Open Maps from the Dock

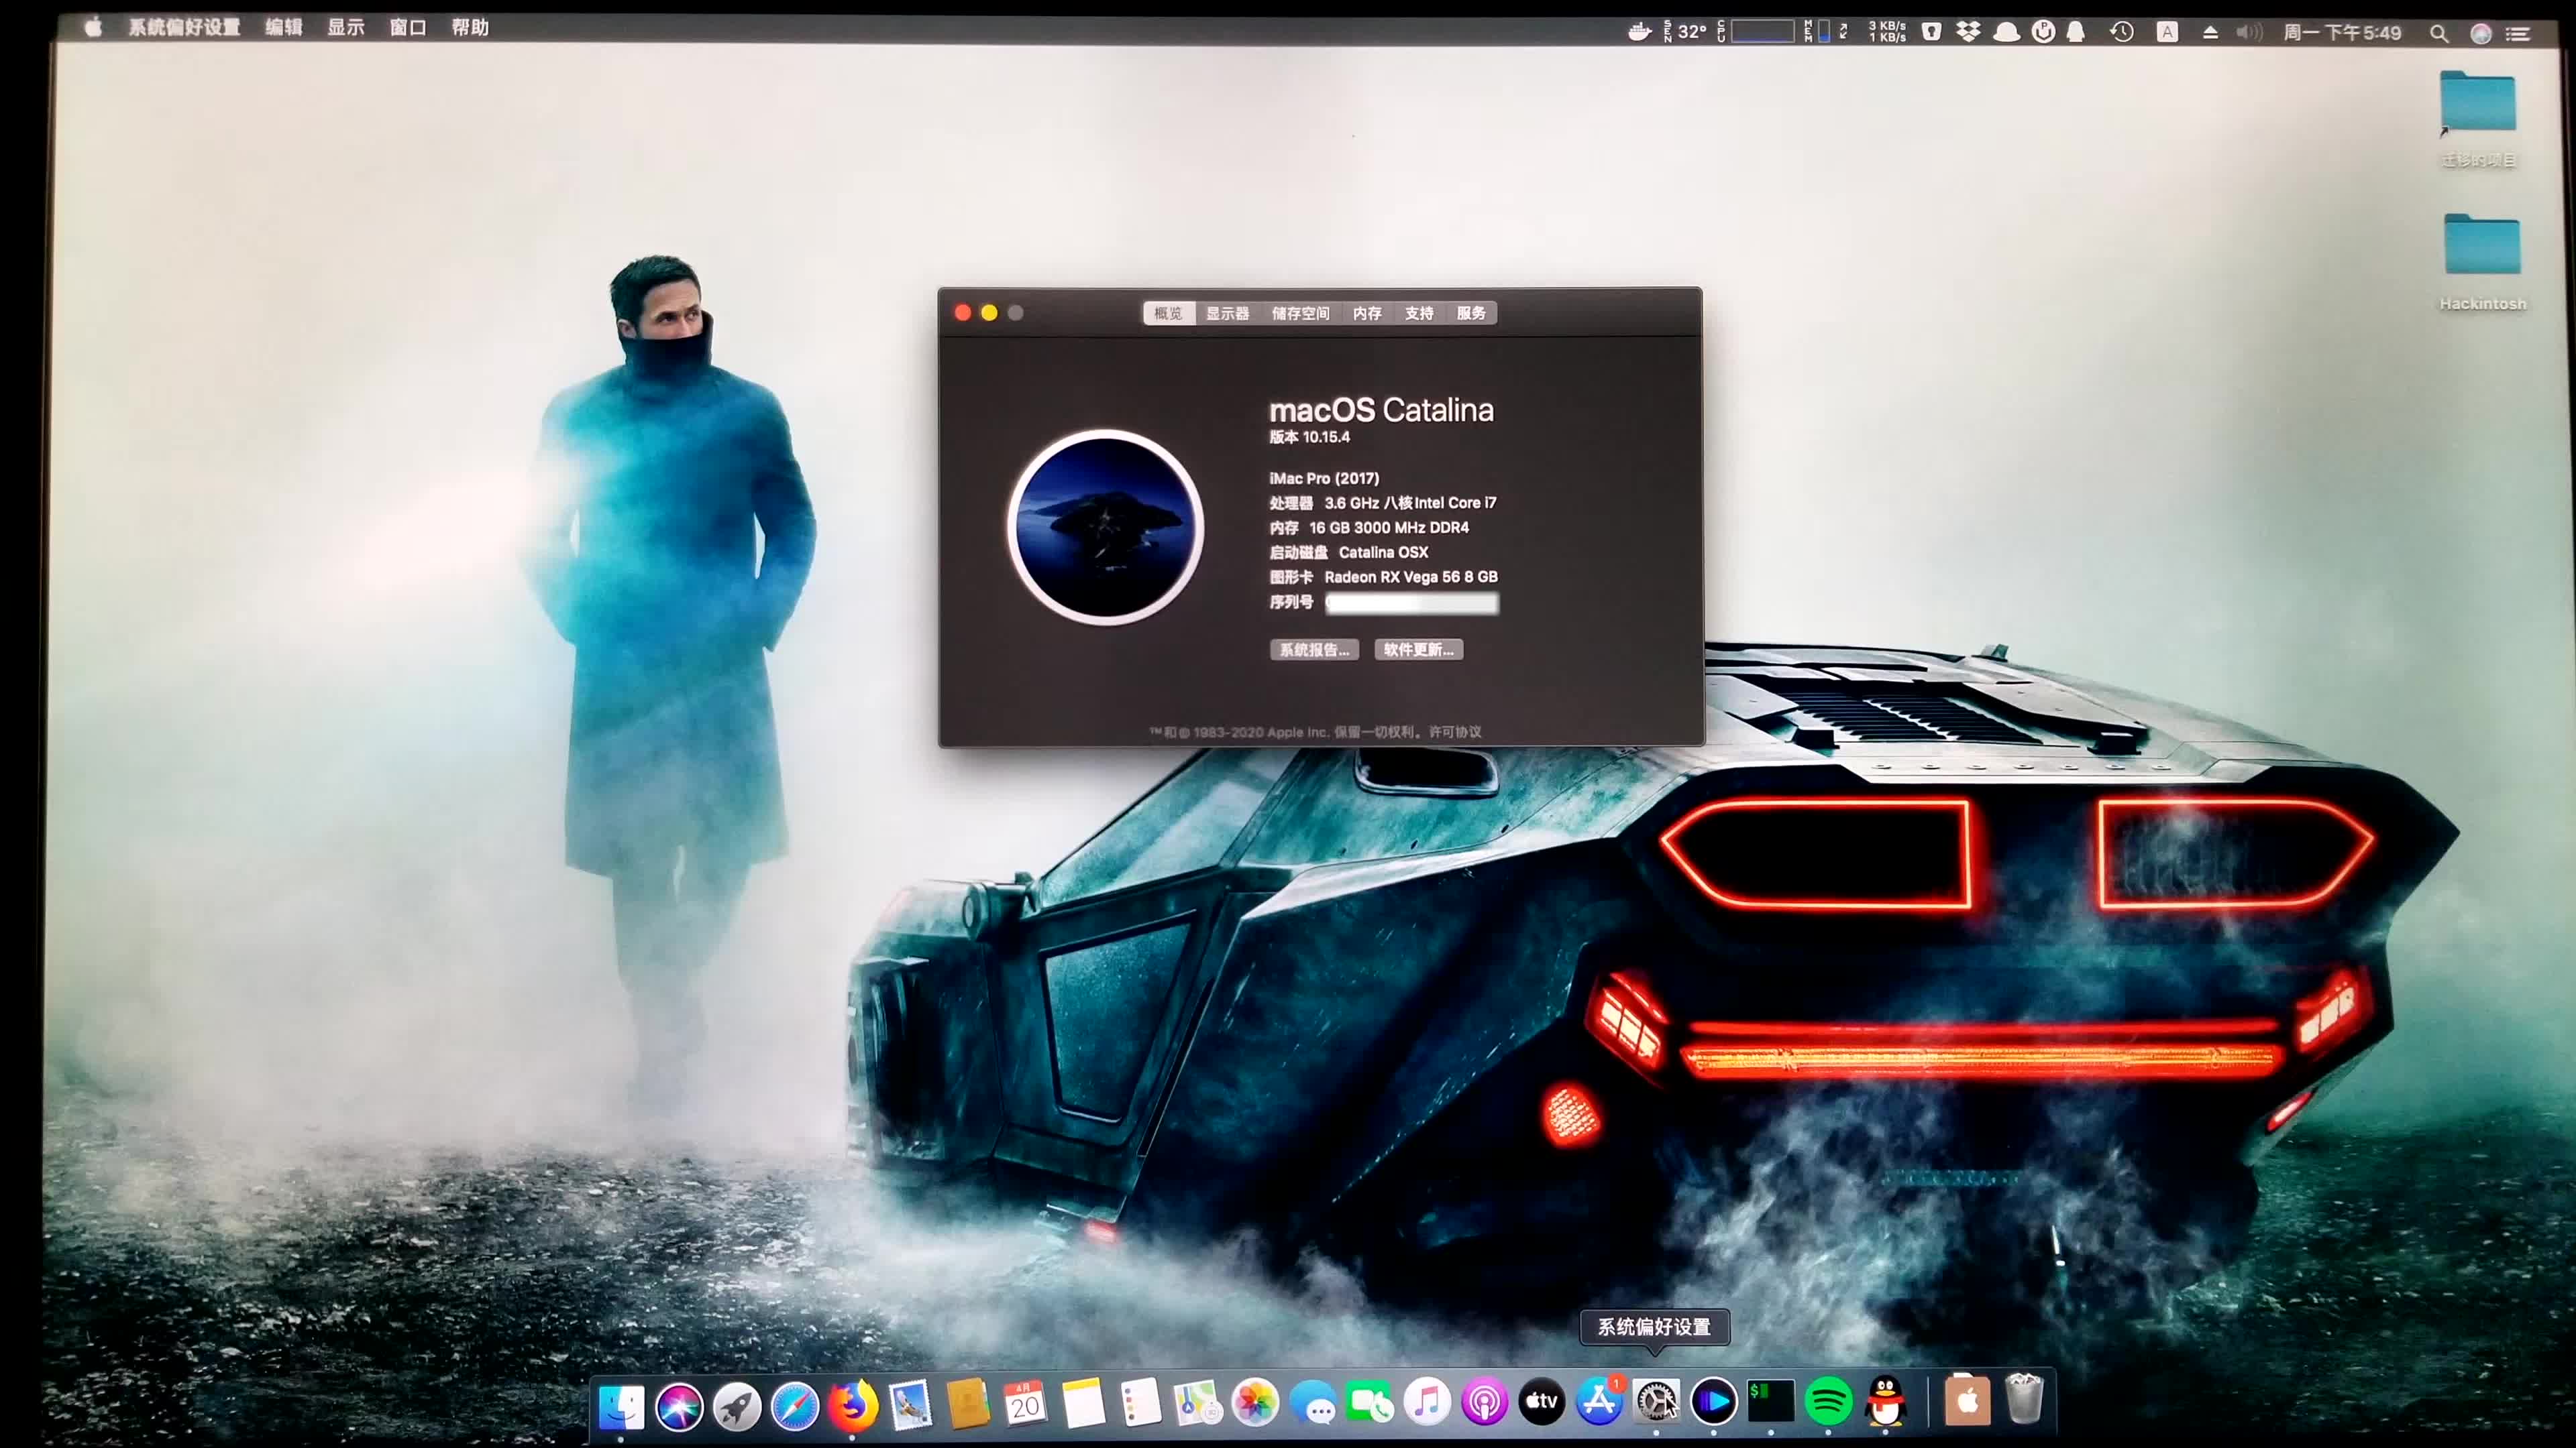tap(1198, 1403)
